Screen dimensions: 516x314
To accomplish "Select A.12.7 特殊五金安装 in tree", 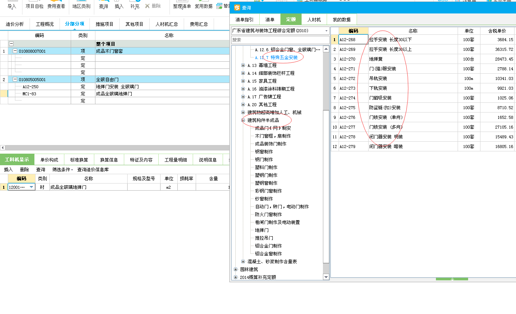I will [277, 57].
